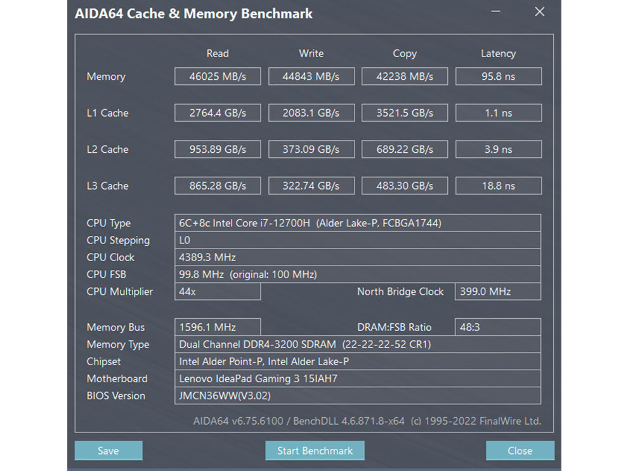Click the Read column header
The image size is (628, 471).
[x=218, y=53]
